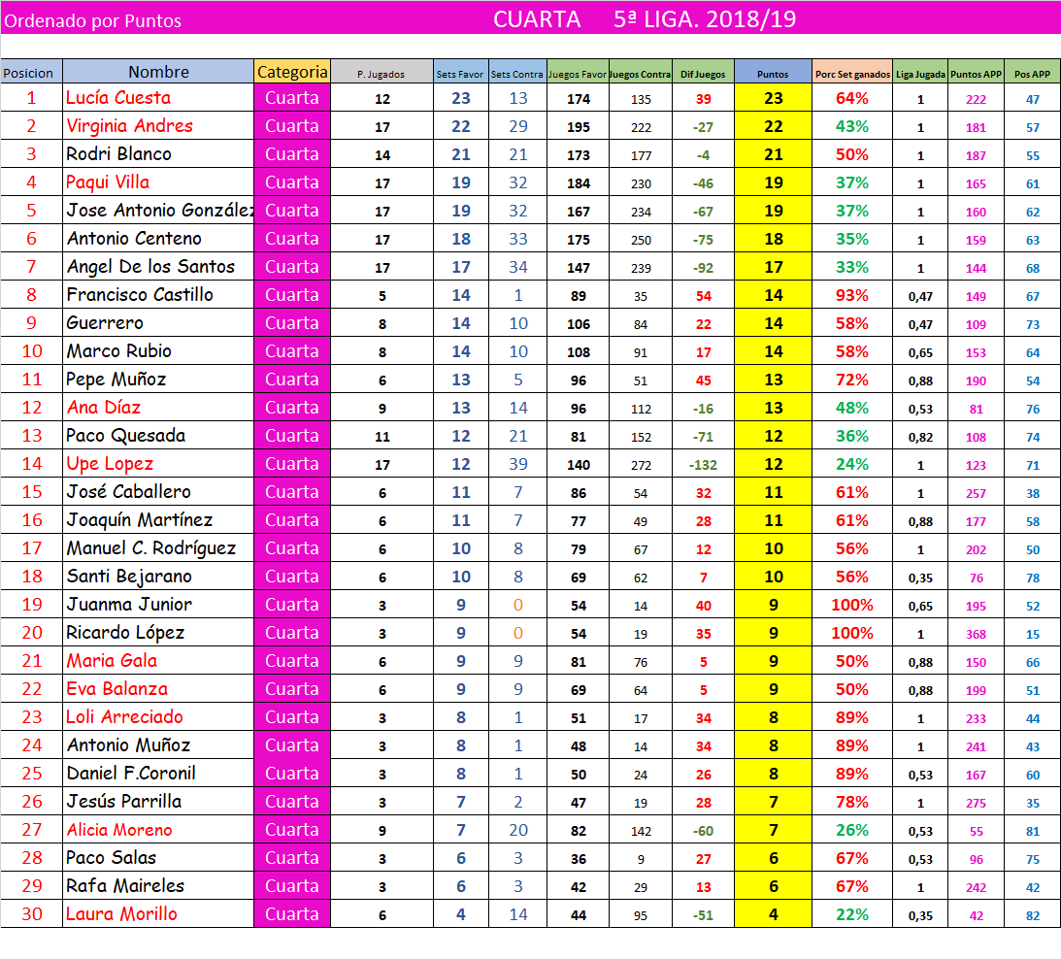1061x959 pixels.
Task: Click the name 'Laura Morillo'
Action: pos(121,913)
